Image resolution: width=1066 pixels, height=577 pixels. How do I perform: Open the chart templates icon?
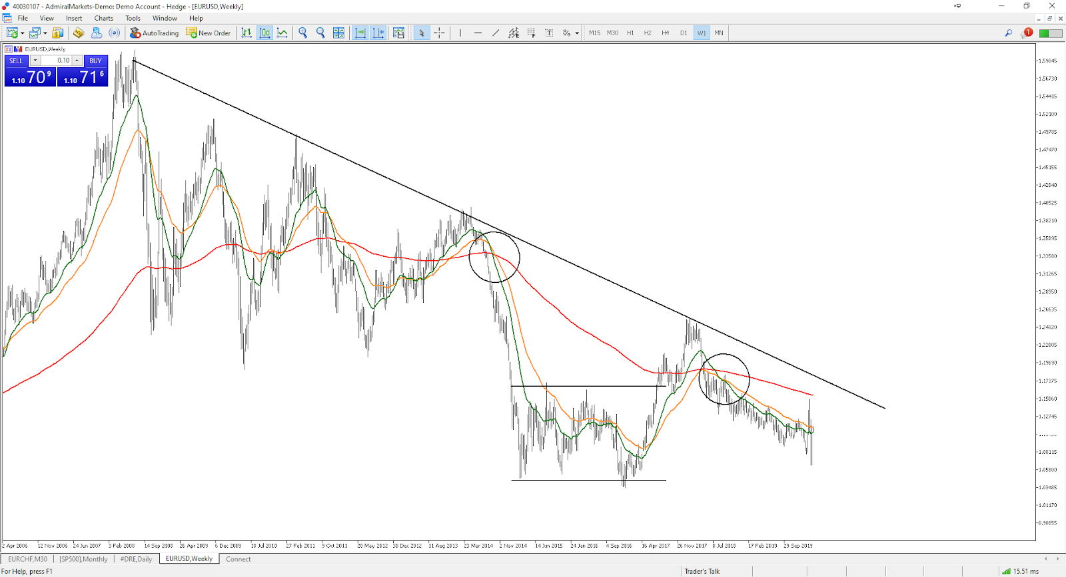tap(398, 33)
